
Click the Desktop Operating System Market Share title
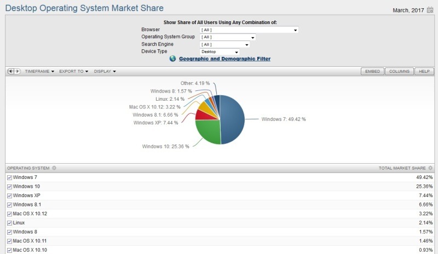point(84,8)
